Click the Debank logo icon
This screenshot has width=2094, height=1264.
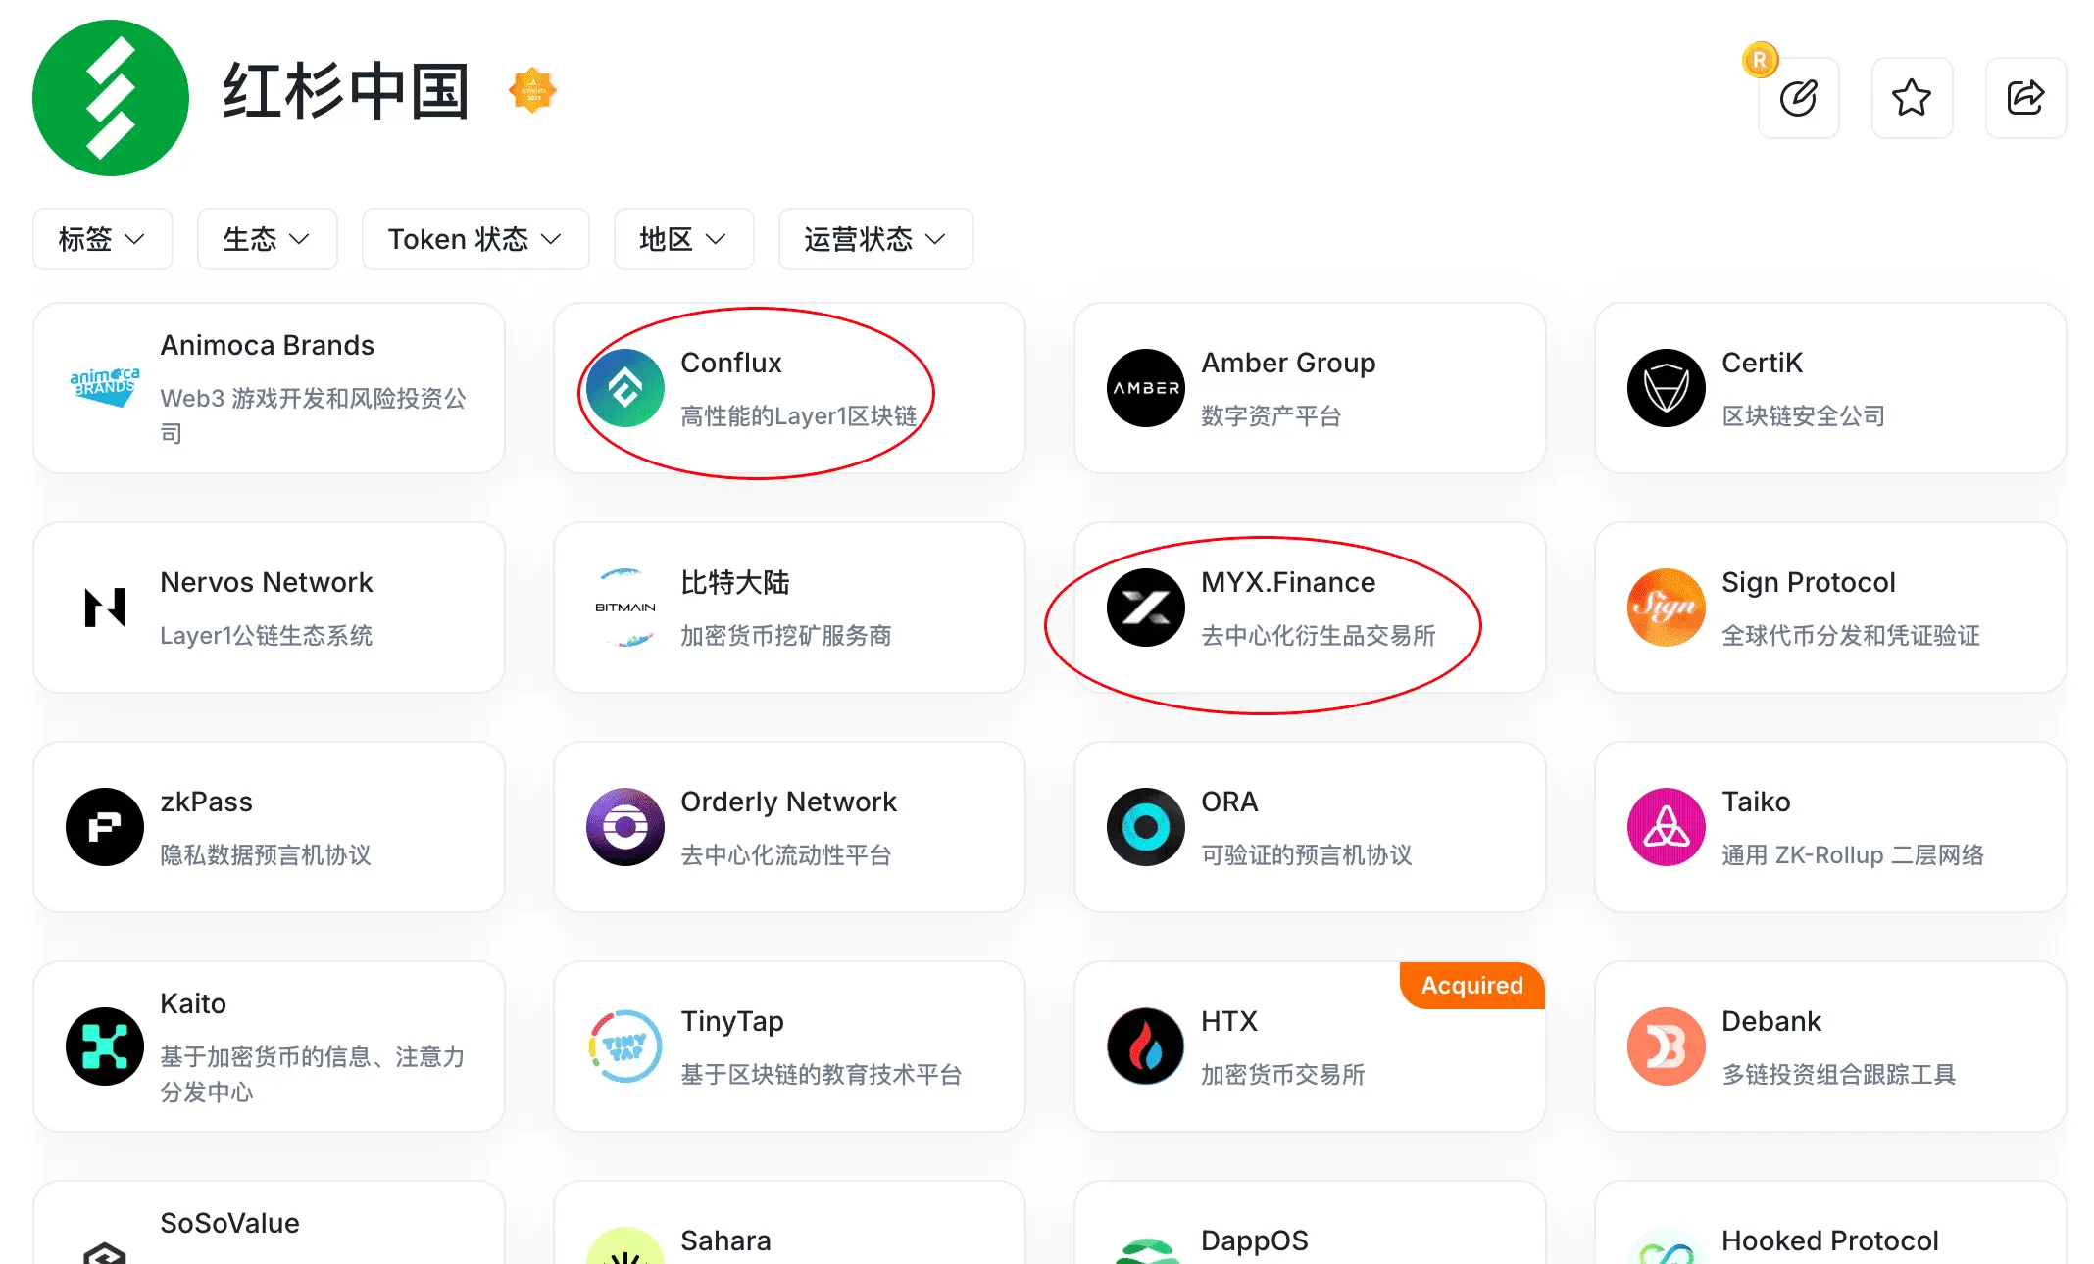pos(1667,1046)
